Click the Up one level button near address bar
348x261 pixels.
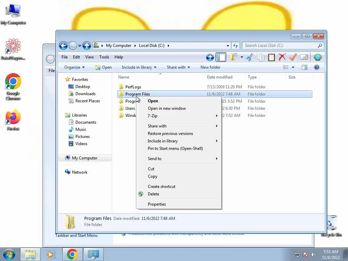pos(87,46)
